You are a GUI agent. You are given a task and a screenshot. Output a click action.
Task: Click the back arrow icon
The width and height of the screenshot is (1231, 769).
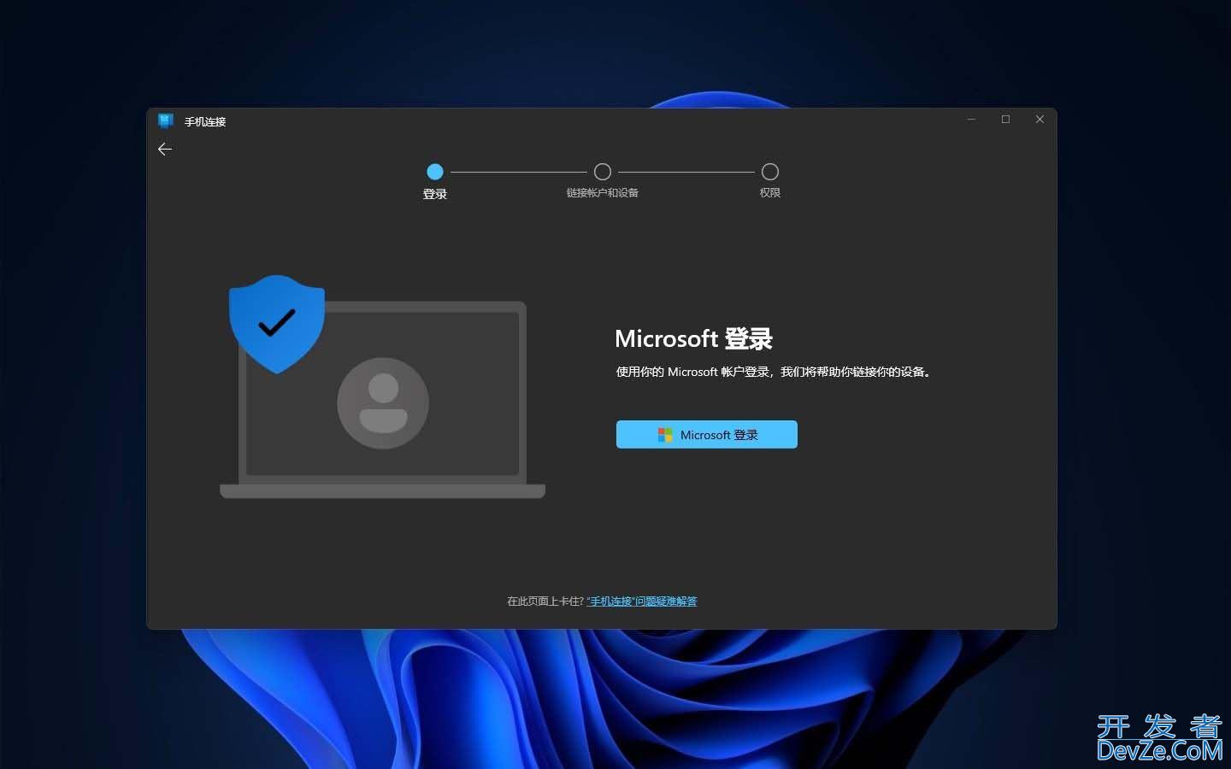pos(165,149)
